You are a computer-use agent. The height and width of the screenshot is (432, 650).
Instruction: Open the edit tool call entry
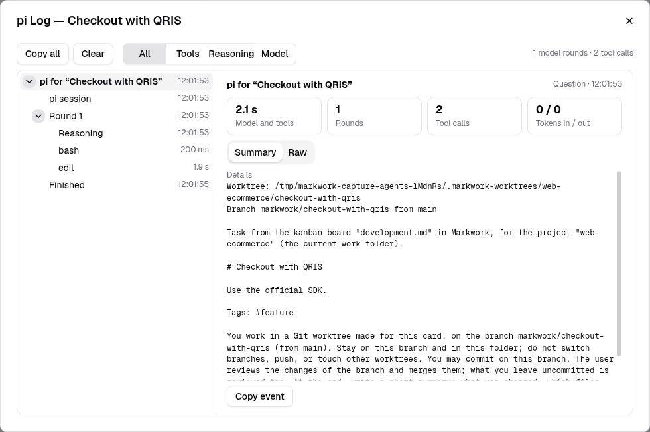pos(117,168)
